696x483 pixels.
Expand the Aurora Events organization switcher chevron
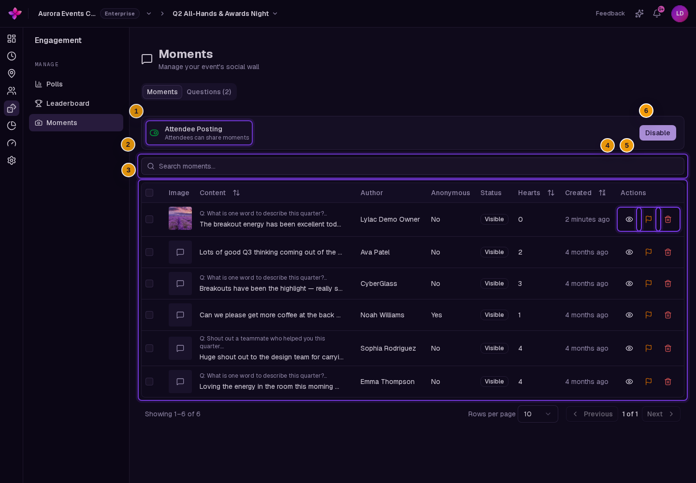(149, 14)
